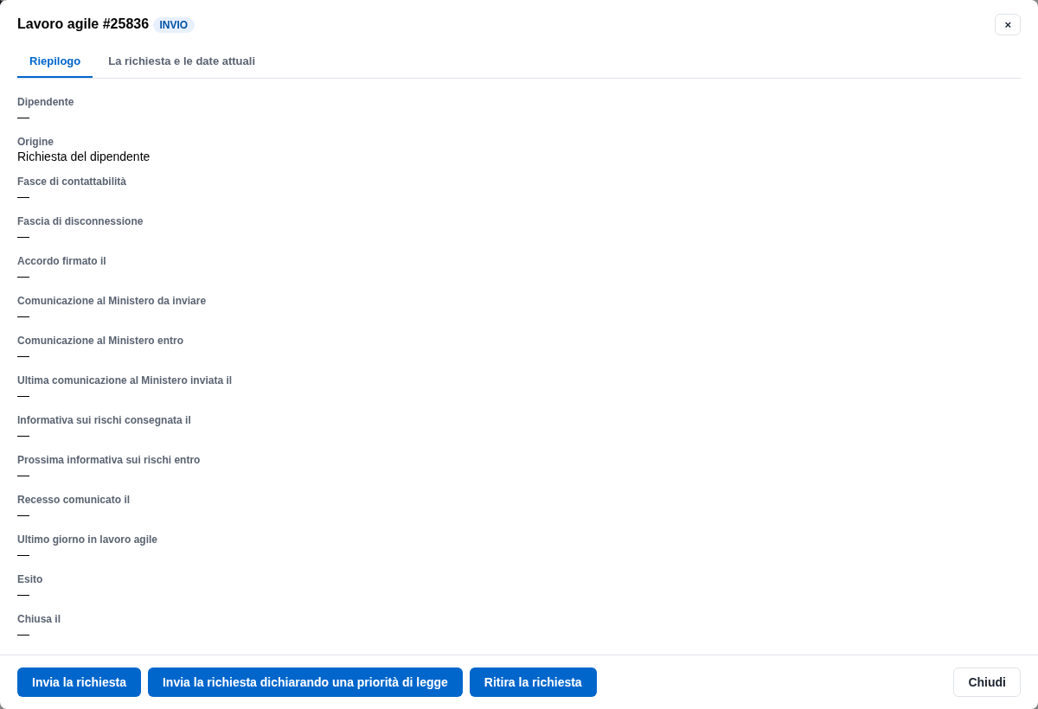Click 'Ritira la richiesta' button
This screenshot has height=709, width=1038.
[x=533, y=682]
